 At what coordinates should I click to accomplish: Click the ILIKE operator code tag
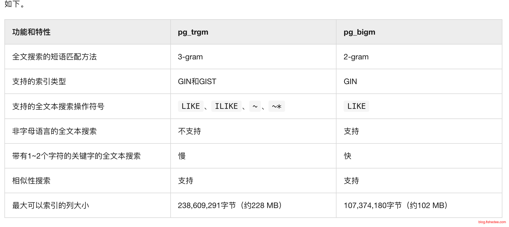[226, 106]
